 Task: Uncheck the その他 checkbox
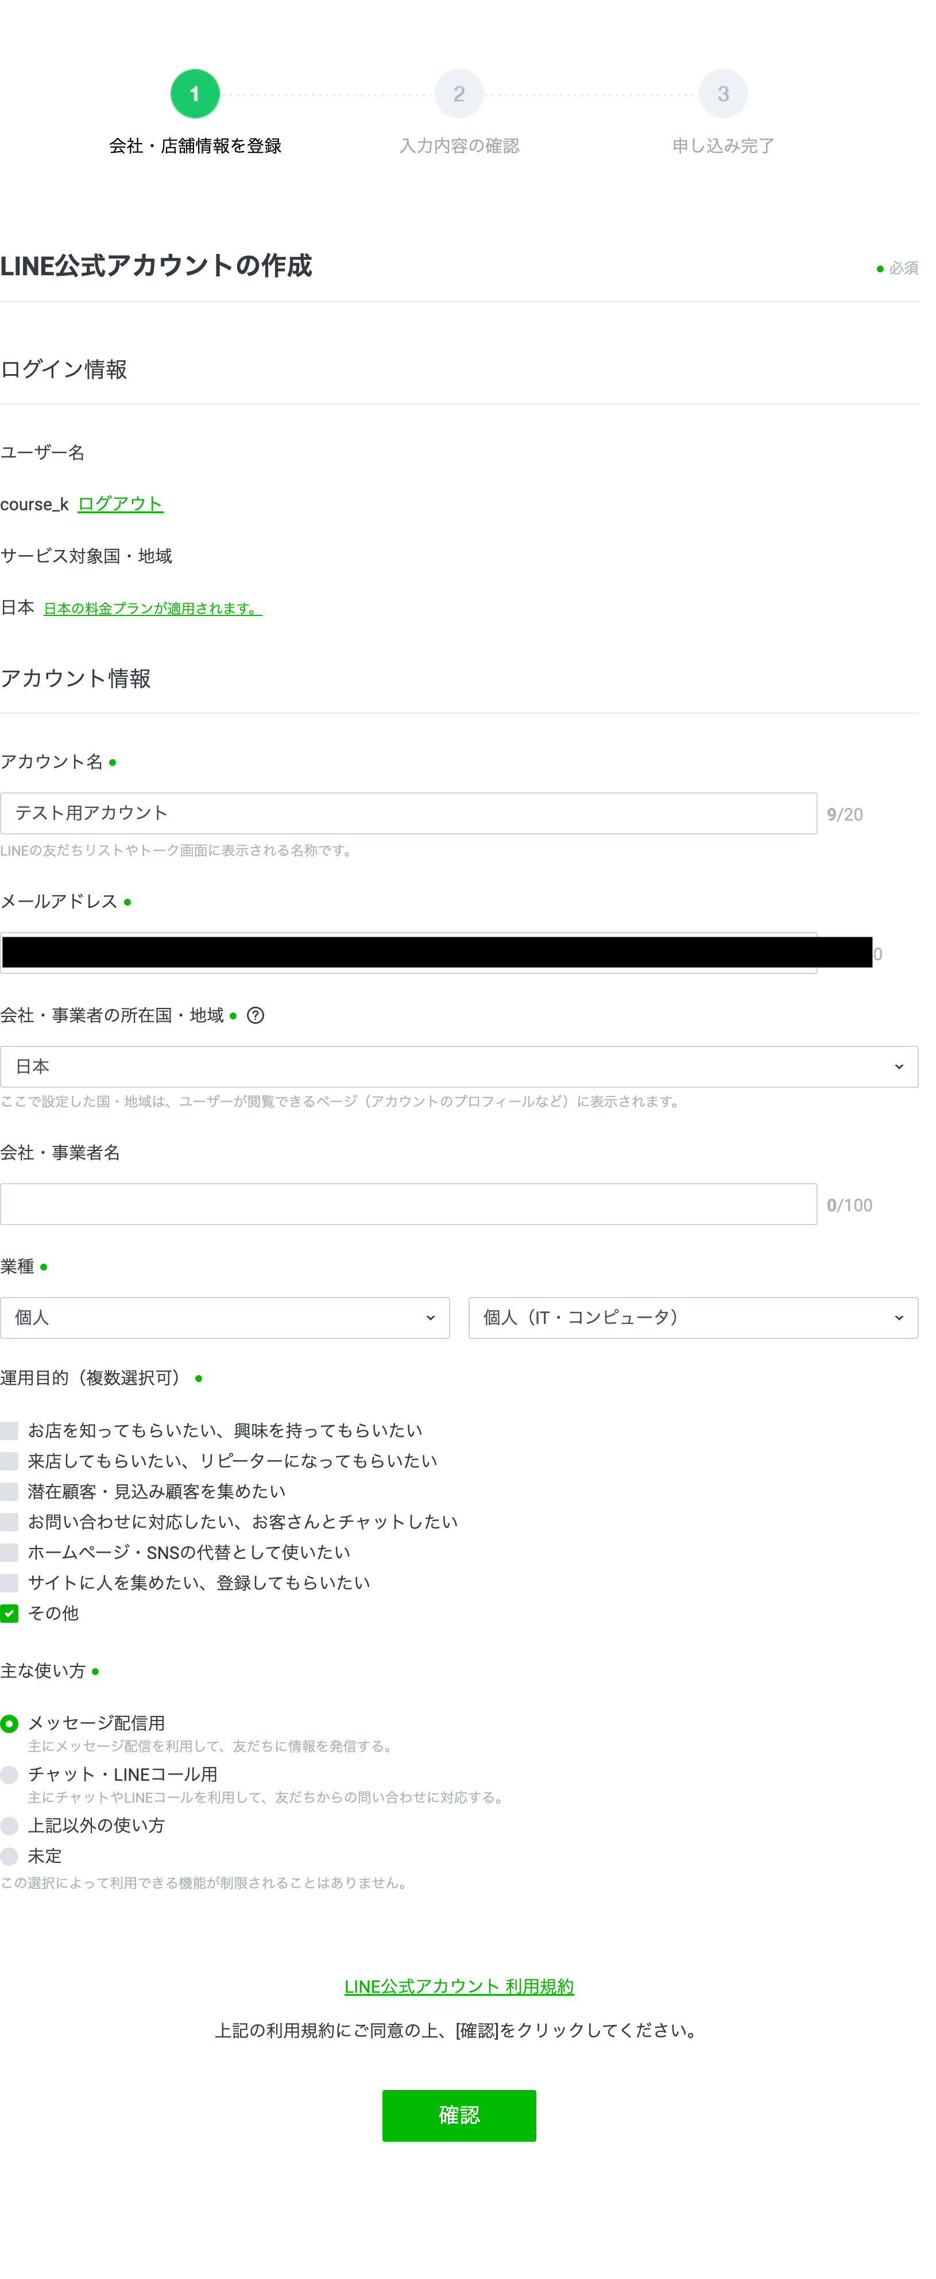coord(10,1614)
